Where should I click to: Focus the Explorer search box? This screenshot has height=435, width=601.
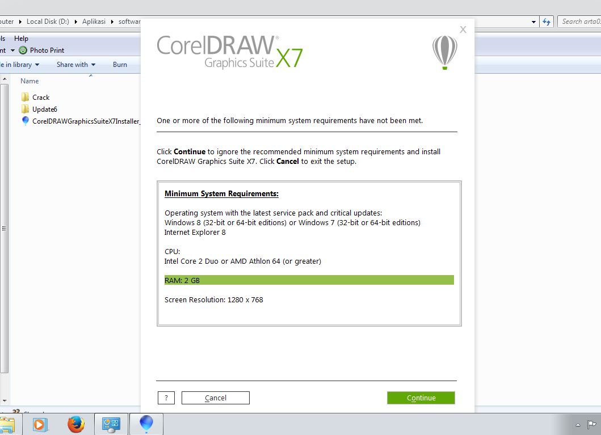tap(579, 22)
